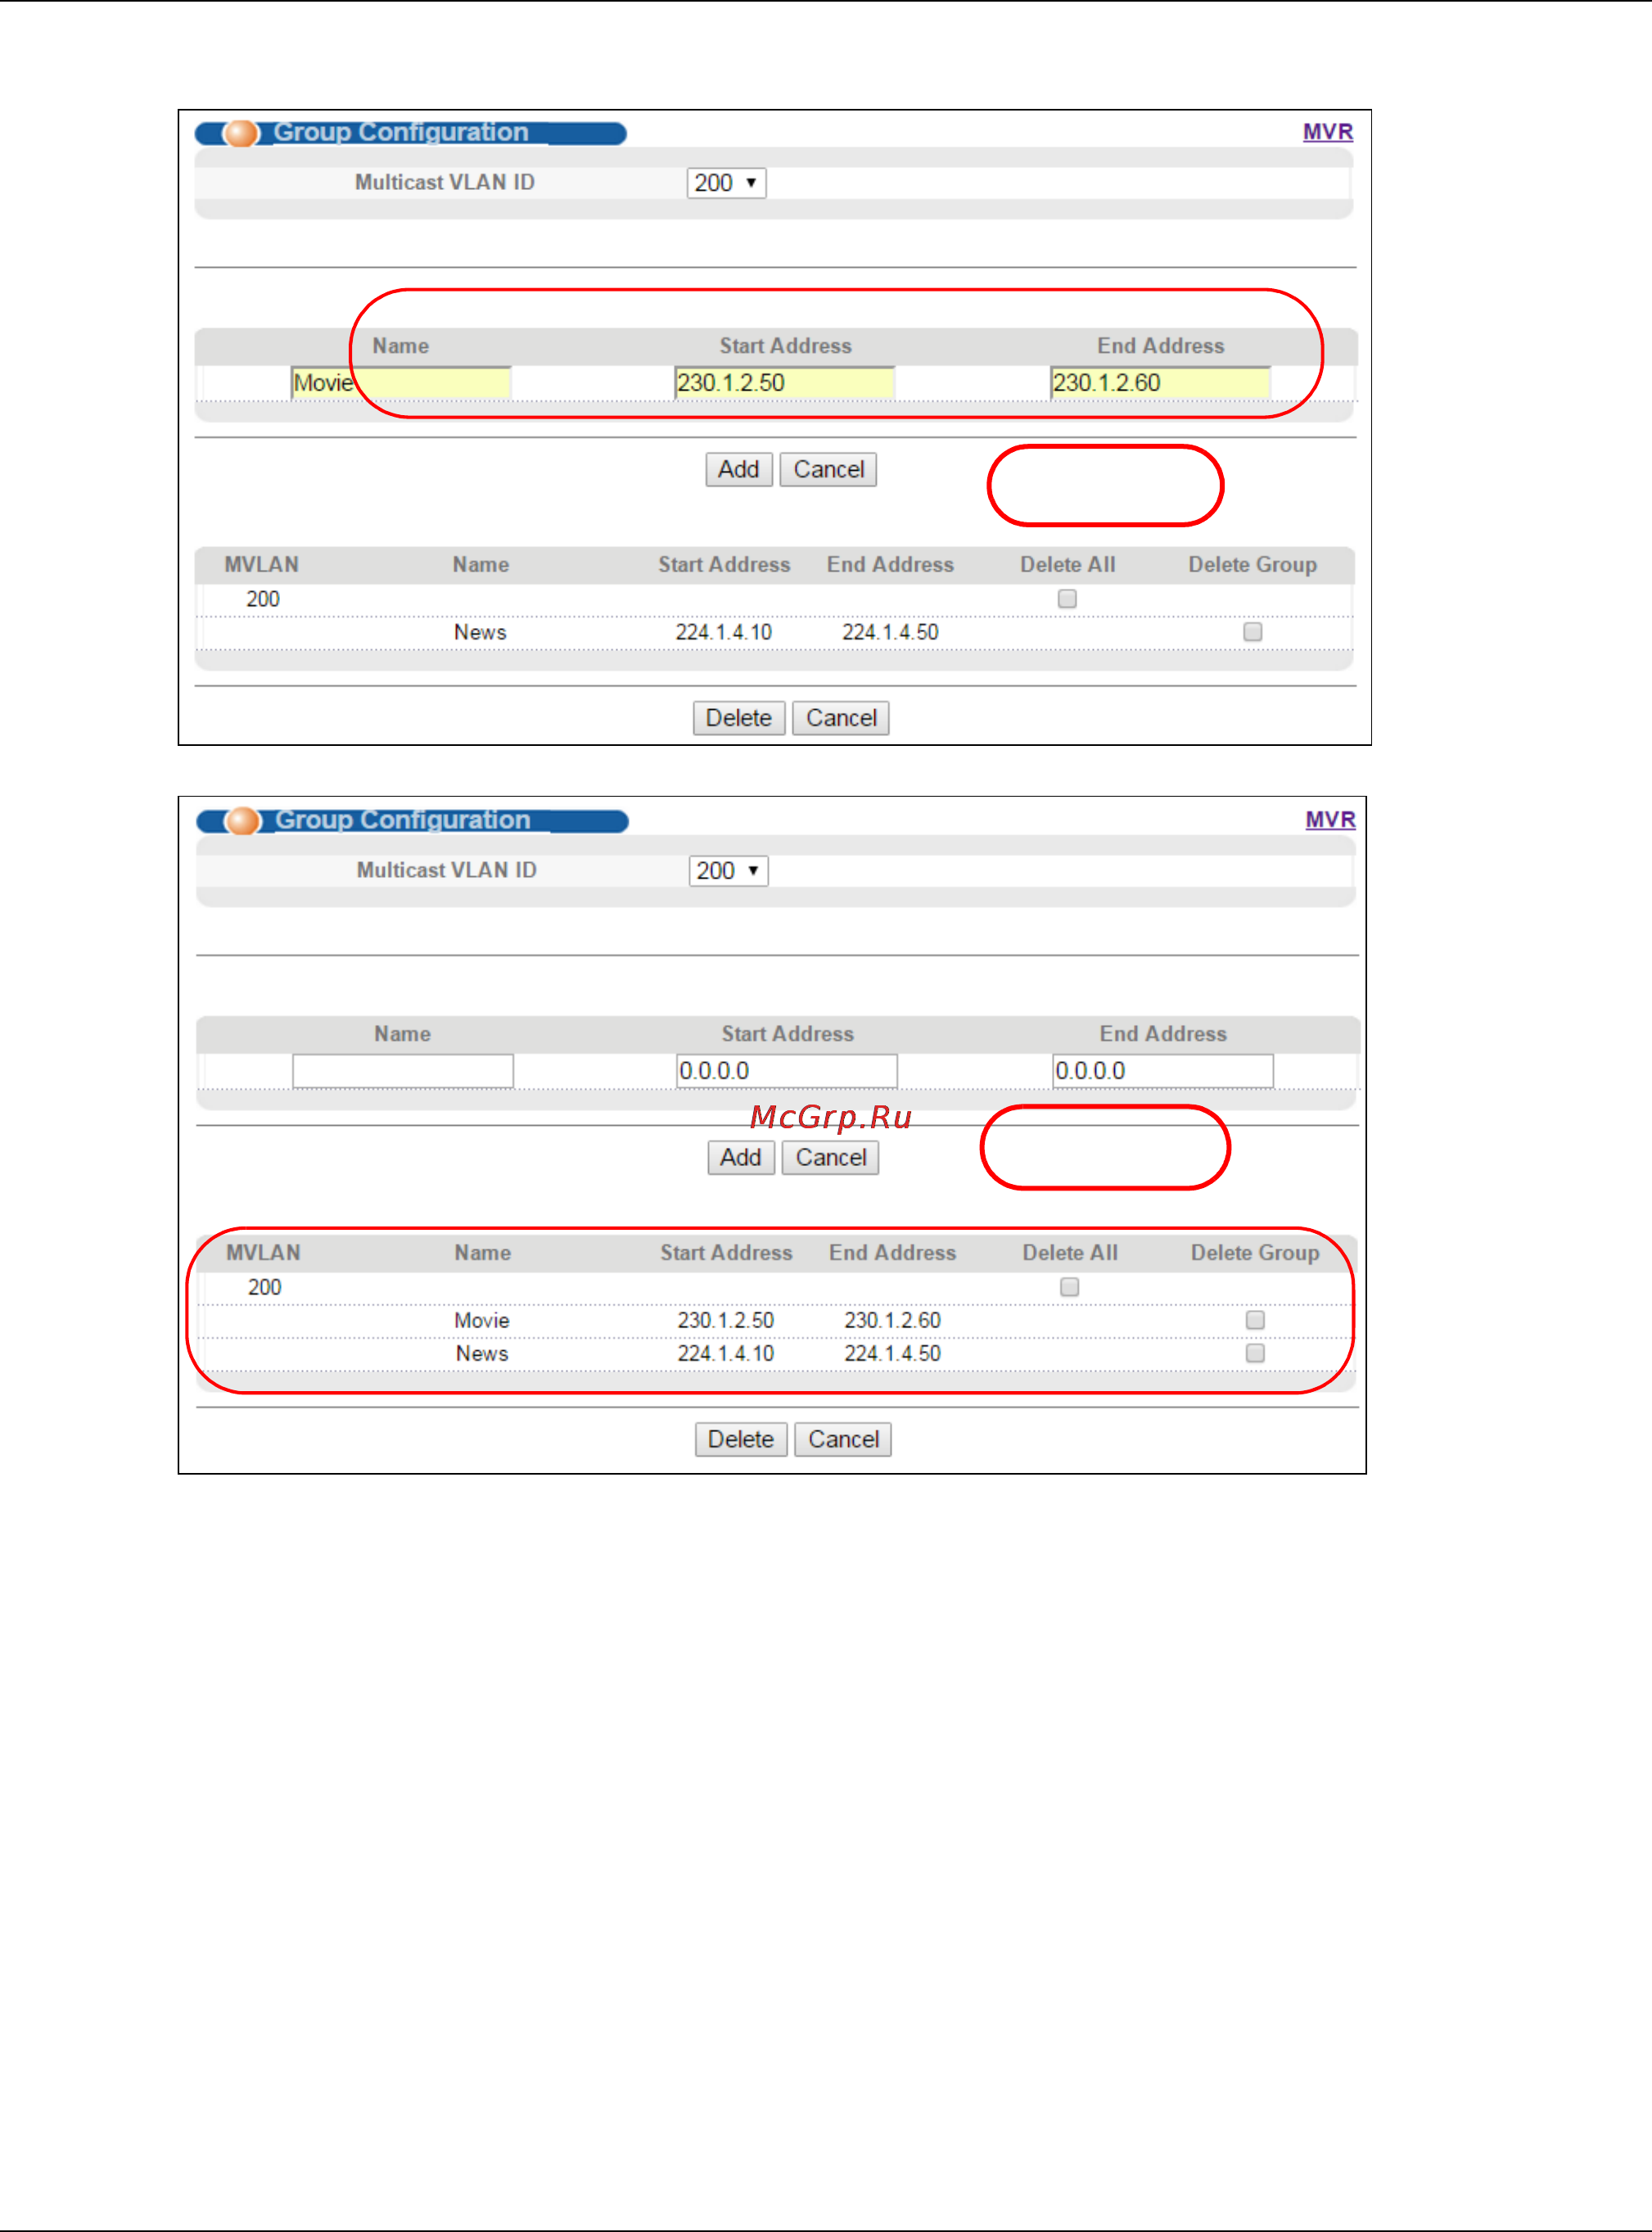Screen dimensions: 1652x2232
Task: Check Delete Group for News in top panel
Action: pos(1253,632)
